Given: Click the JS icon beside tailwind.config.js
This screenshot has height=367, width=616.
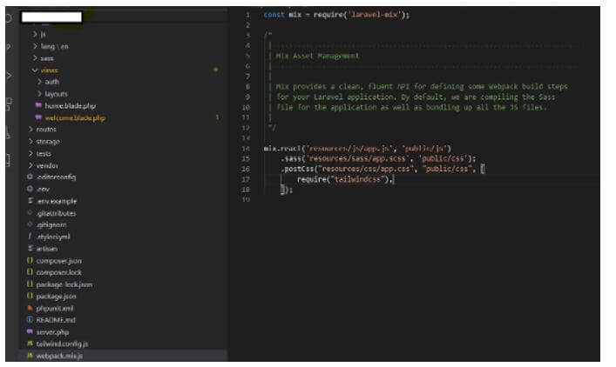Looking at the screenshot, I should [30, 344].
